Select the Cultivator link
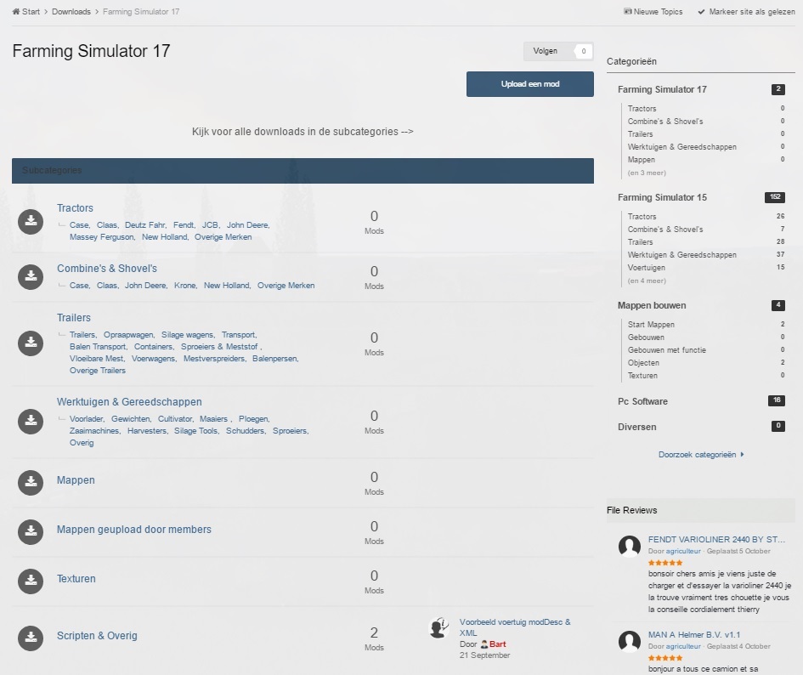The height and width of the screenshot is (675, 803). coord(175,419)
